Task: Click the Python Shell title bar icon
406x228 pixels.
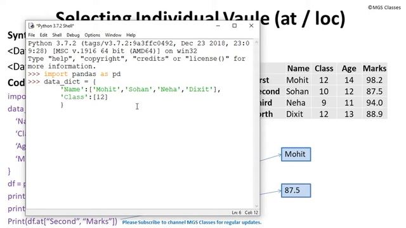Action: pyautogui.click(x=31, y=25)
